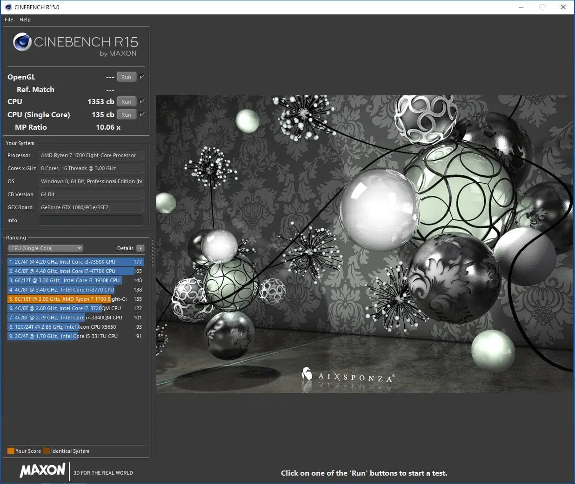Viewport: 575px width, 484px height.
Task: Click the CPU score 1353 cb
Action: [101, 101]
